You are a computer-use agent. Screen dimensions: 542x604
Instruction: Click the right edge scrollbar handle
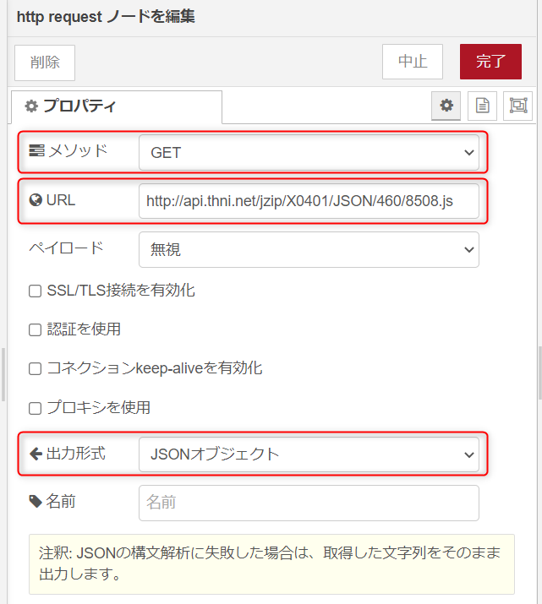coord(540,373)
